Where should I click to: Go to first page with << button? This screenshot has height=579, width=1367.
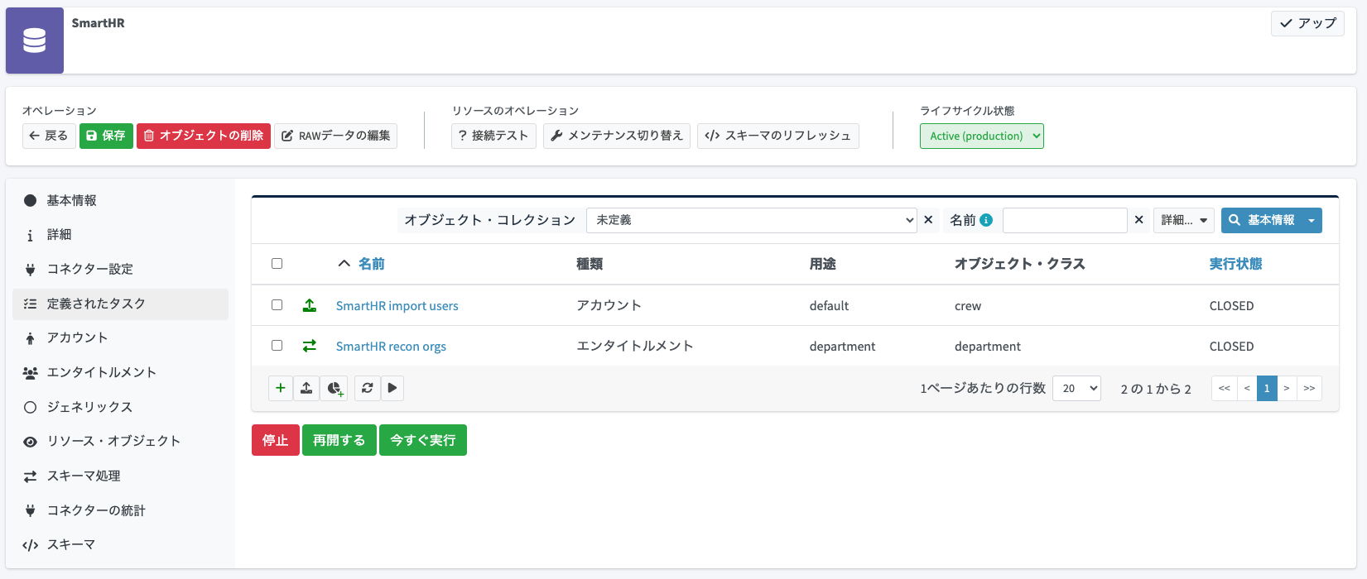(x=1224, y=388)
